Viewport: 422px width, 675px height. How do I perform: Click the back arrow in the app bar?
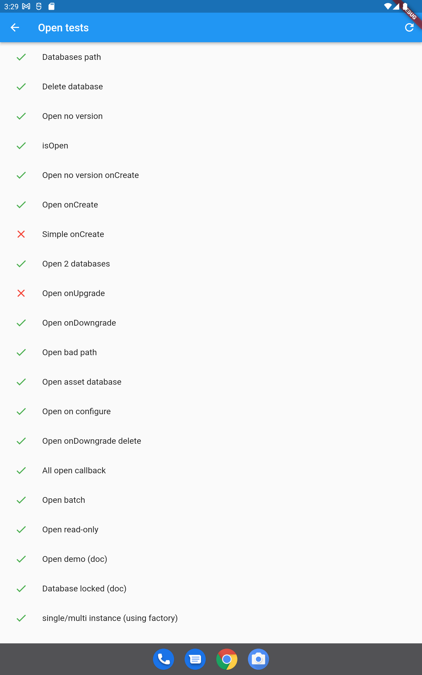[15, 27]
